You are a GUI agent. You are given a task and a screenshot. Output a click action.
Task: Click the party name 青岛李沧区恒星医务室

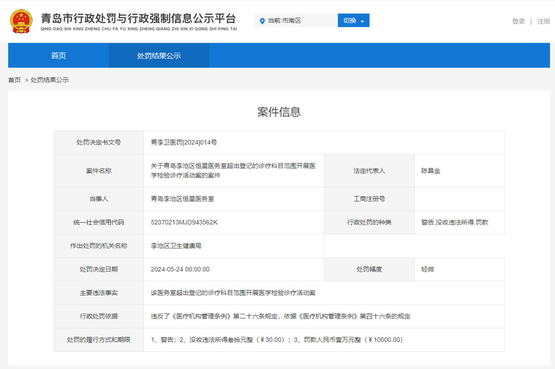182,199
